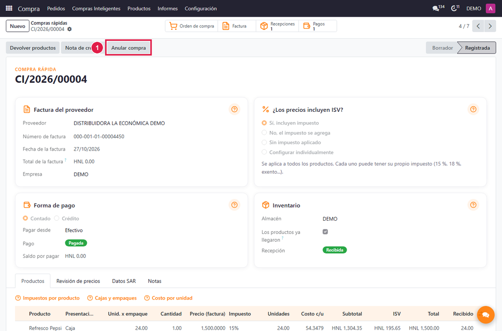This screenshot has width=502, height=331.
Task: Open the Productos top menu
Action: tap(139, 8)
